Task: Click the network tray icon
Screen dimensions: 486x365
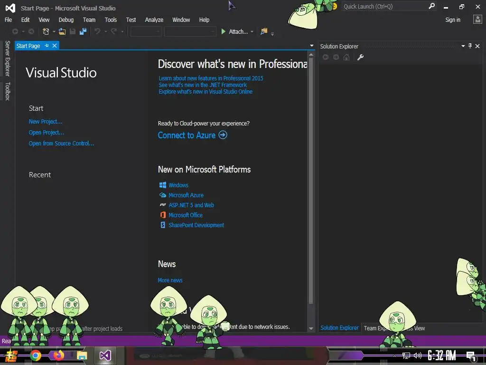Action: (x=406, y=355)
